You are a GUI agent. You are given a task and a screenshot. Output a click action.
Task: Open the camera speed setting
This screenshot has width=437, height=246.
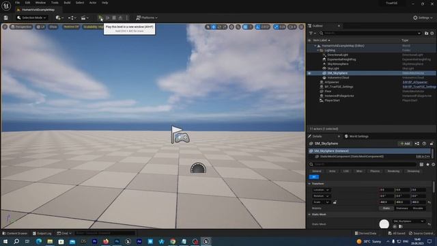[x=292, y=27]
